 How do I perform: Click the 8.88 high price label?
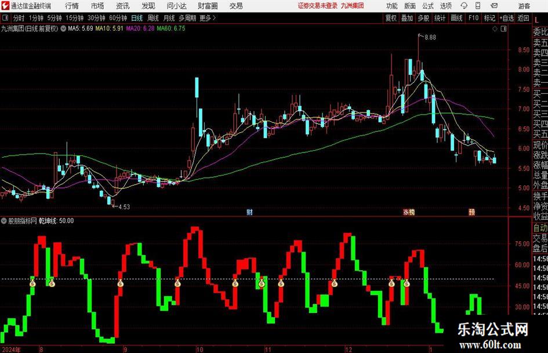tap(430, 38)
